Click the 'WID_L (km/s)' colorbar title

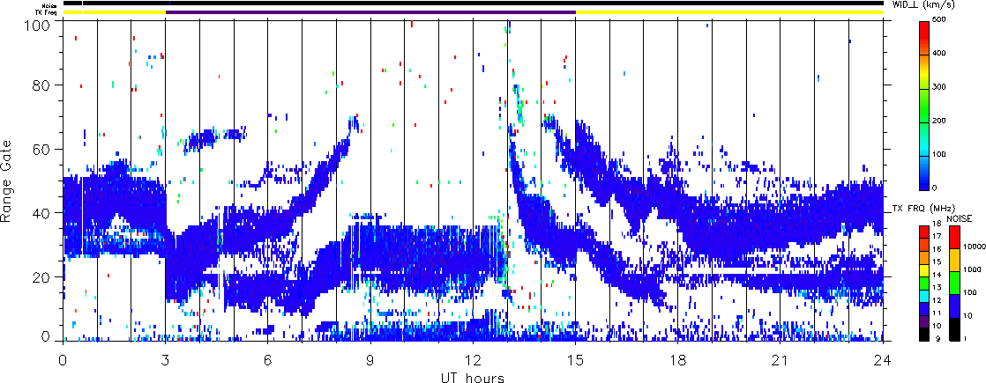click(935, 4)
